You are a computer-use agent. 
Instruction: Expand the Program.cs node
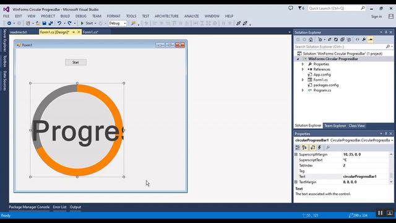(303, 90)
